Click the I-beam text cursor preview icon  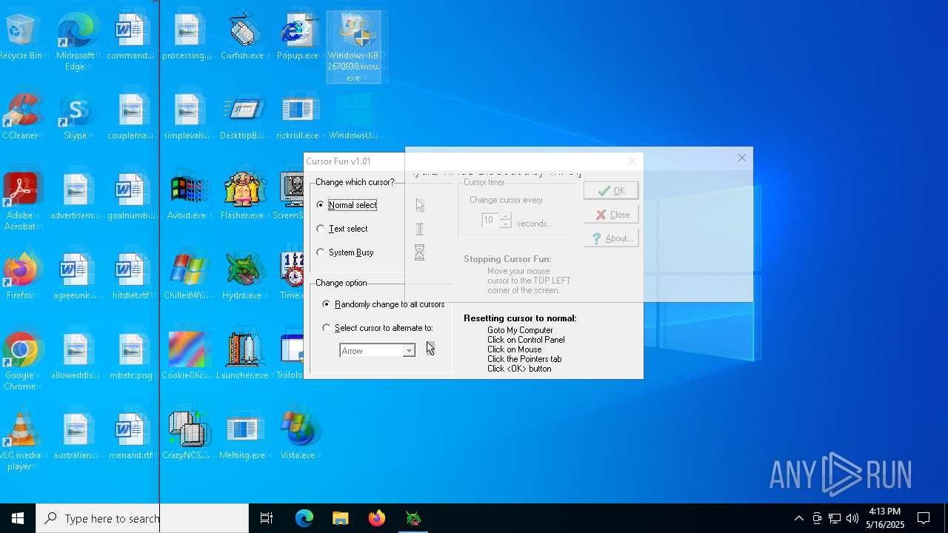click(419, 229)
